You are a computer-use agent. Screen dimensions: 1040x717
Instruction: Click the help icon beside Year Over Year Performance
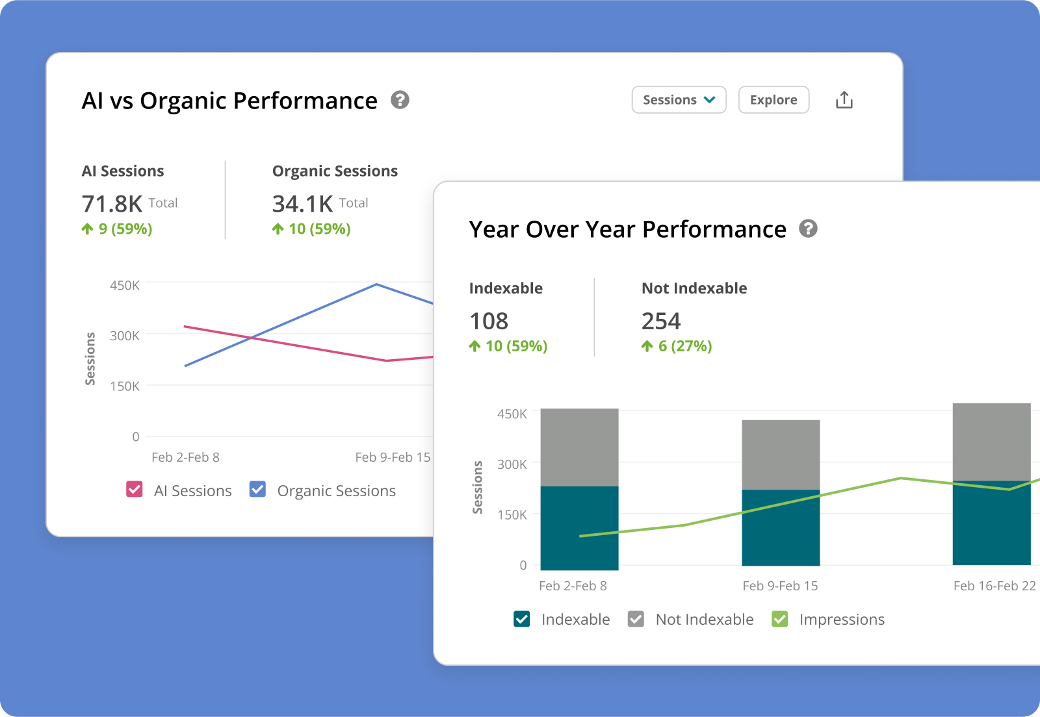point(809,229)
